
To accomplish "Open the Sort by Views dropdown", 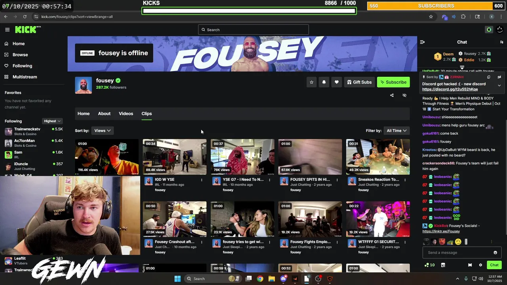I will click(102, 131).
